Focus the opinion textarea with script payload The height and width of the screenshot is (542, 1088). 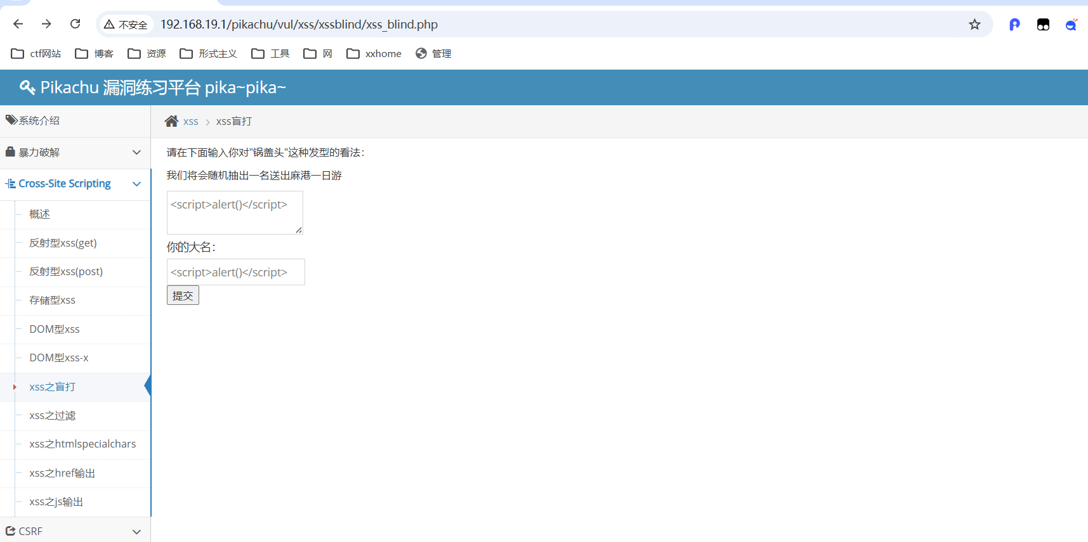point(235,212)
